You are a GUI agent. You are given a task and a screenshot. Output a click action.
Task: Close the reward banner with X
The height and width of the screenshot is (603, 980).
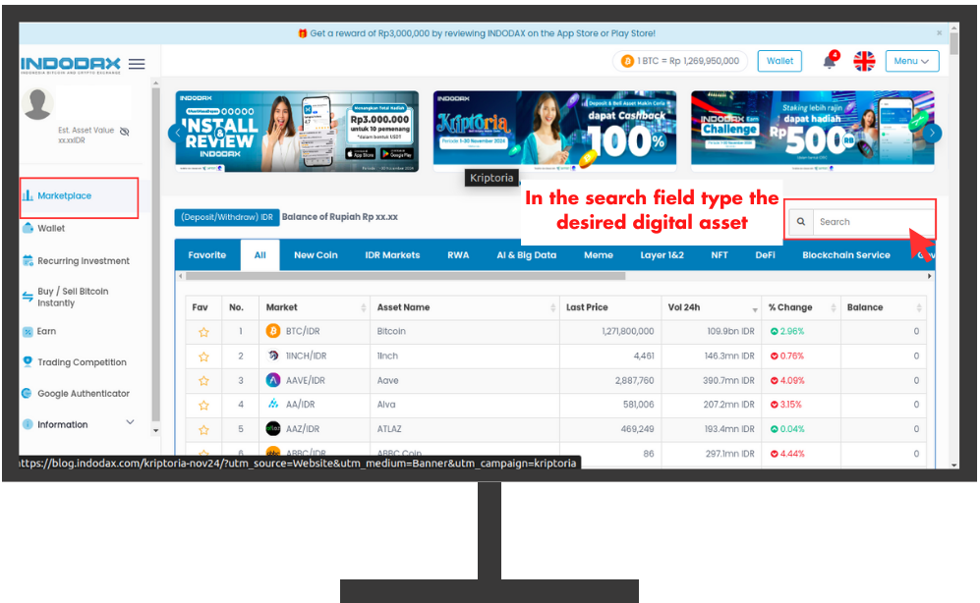tap(939, 32)
